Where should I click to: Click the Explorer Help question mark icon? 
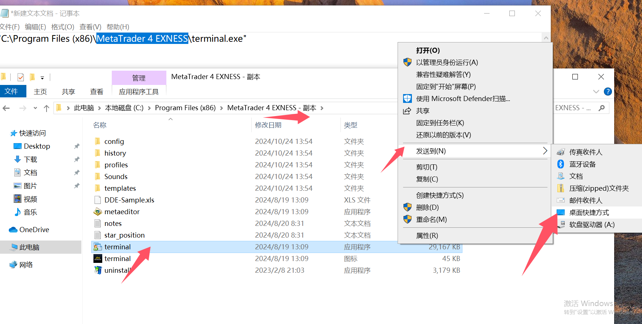tap(608, 92)
